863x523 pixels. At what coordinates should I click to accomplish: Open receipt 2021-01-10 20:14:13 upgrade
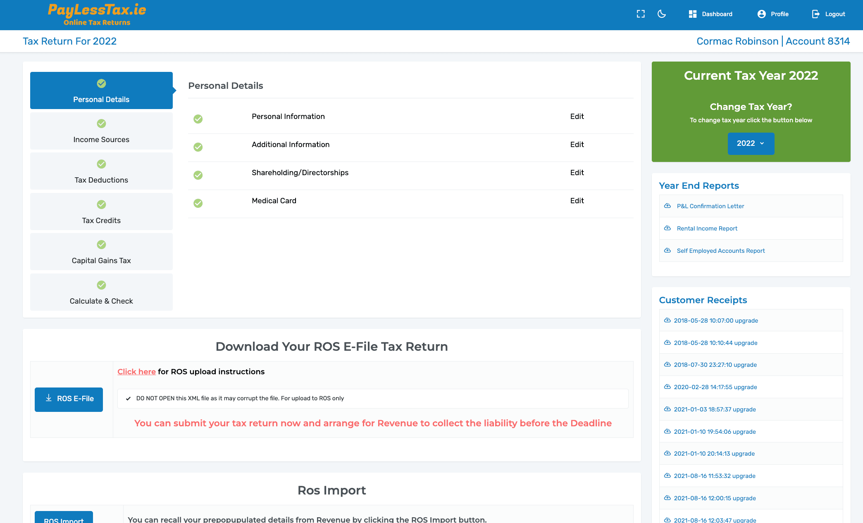pyautogui.click(x=714, y=454)
